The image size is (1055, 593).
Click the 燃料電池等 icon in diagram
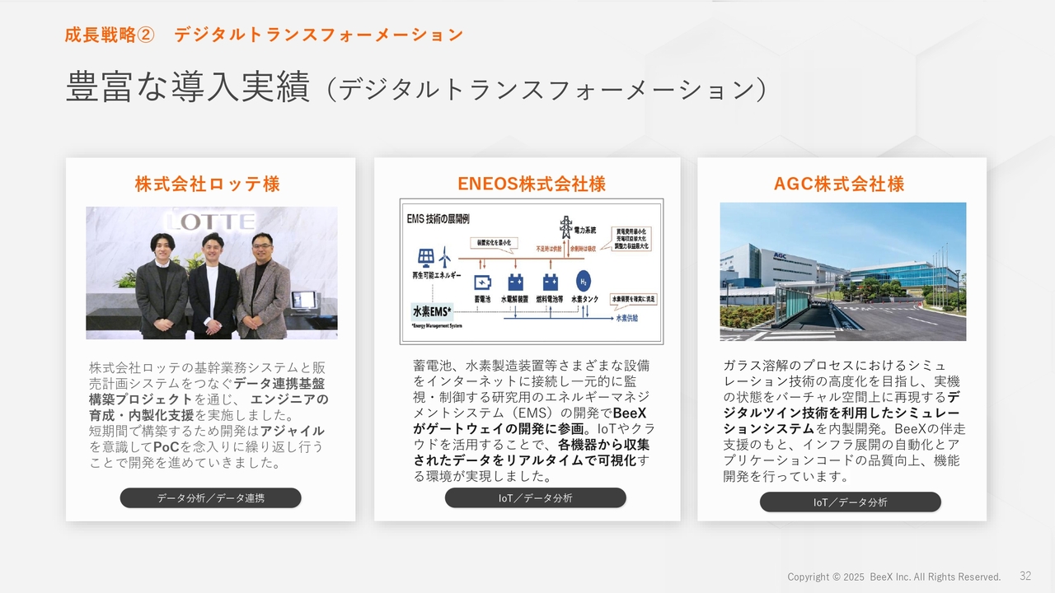[x=549, y=281]
